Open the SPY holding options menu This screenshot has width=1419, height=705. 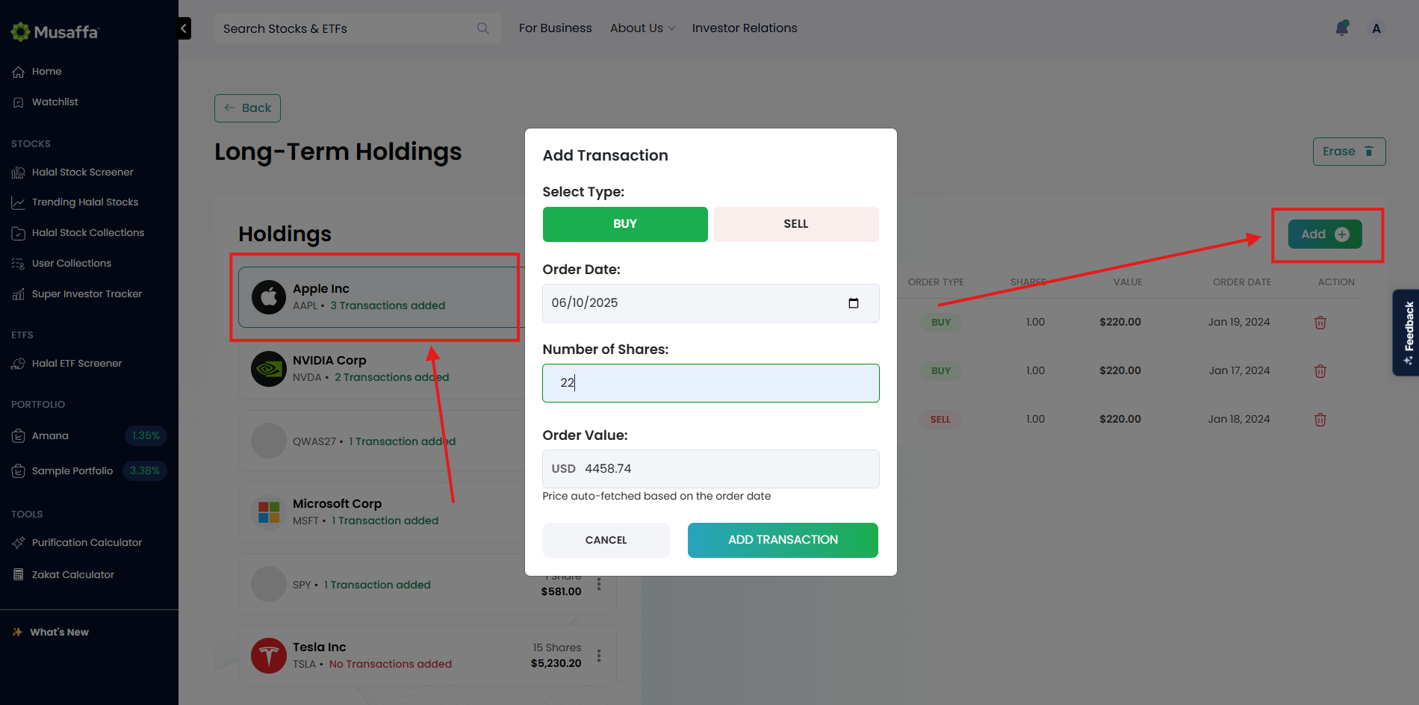(599, 584)
